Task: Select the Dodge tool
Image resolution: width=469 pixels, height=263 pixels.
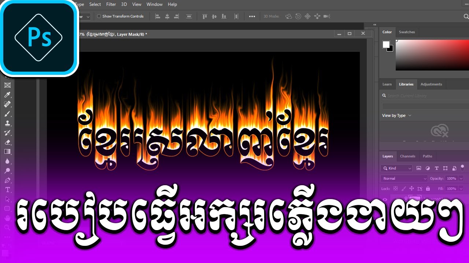Action: coord(7,171)
